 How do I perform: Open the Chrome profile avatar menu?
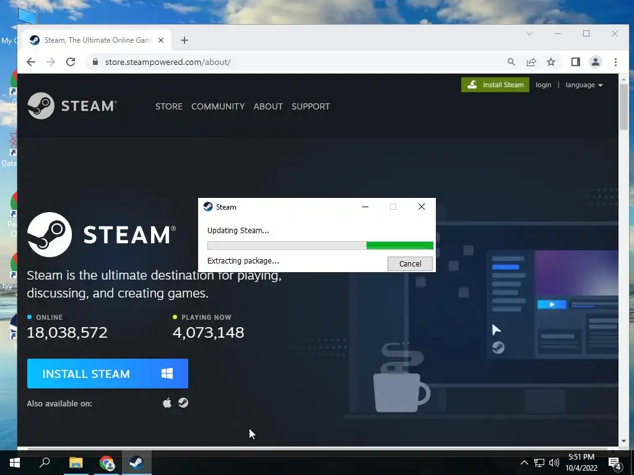click(595, 62)
